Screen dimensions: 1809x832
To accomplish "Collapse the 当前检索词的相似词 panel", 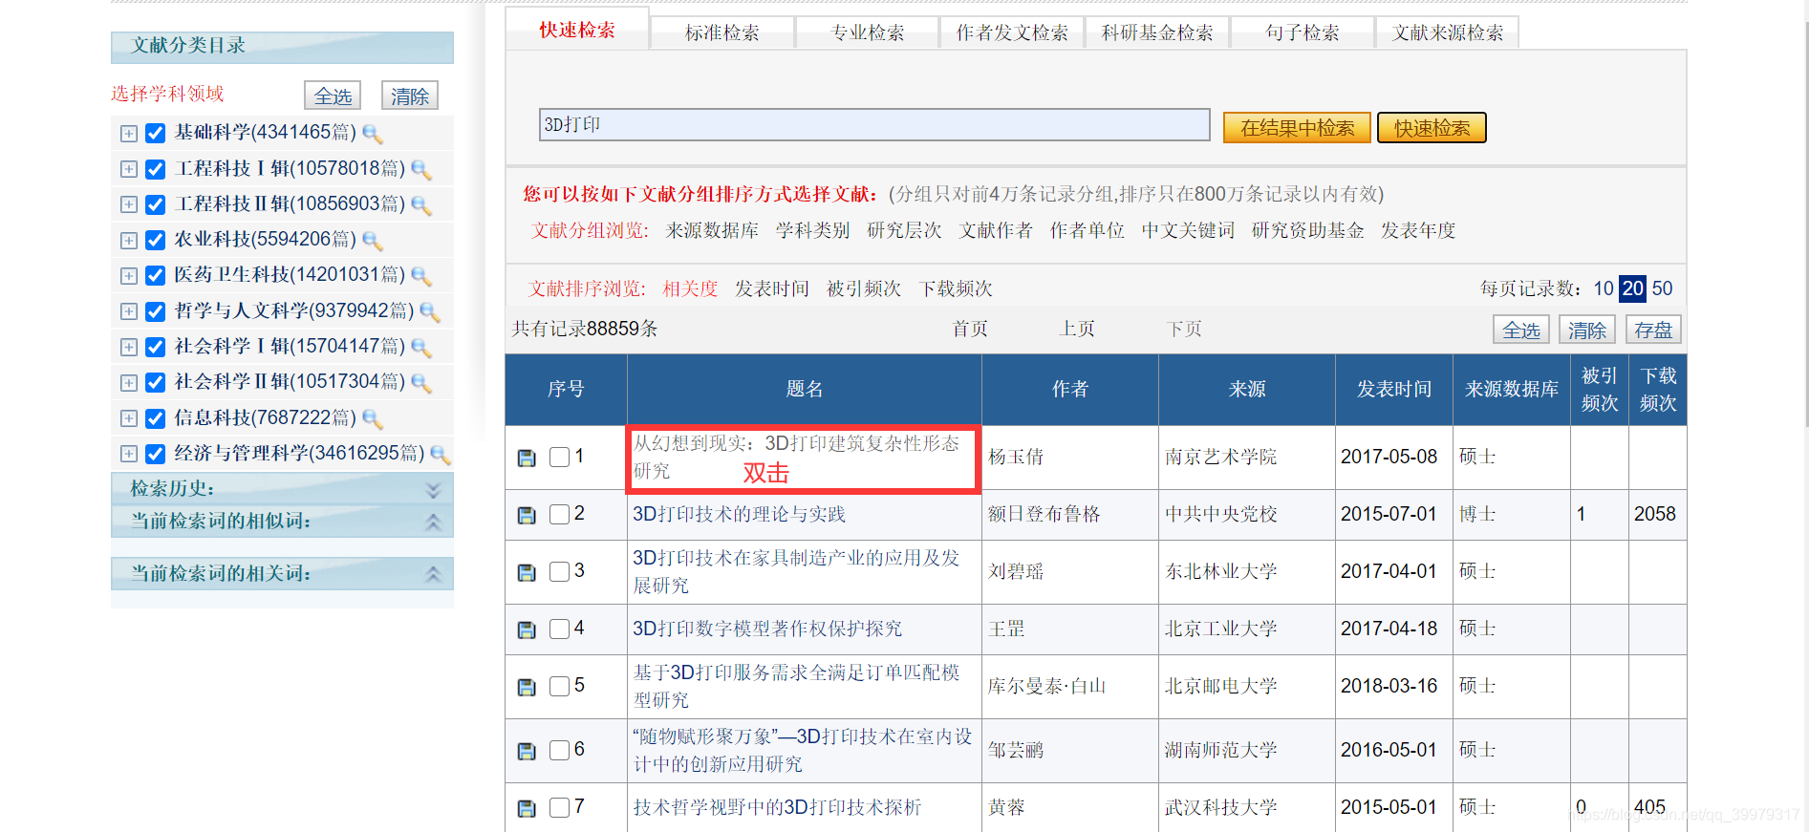I will [433, 523].
